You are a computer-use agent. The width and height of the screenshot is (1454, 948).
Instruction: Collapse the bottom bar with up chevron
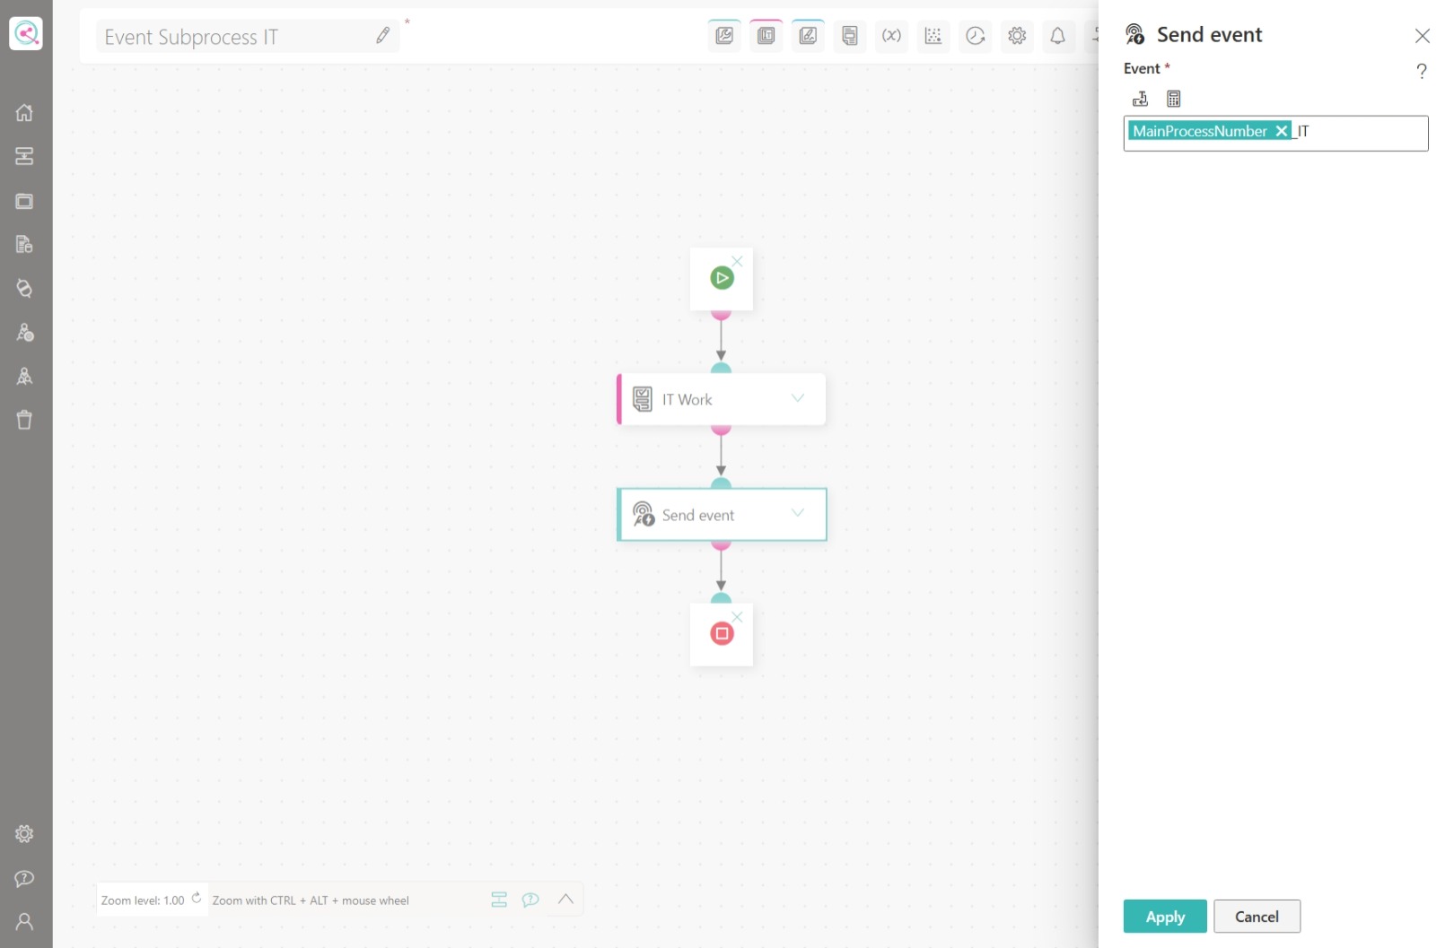tap(565, 899)
